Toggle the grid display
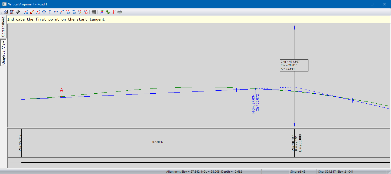The width and height of the screenshot is (391, 174). coord(94,12)
